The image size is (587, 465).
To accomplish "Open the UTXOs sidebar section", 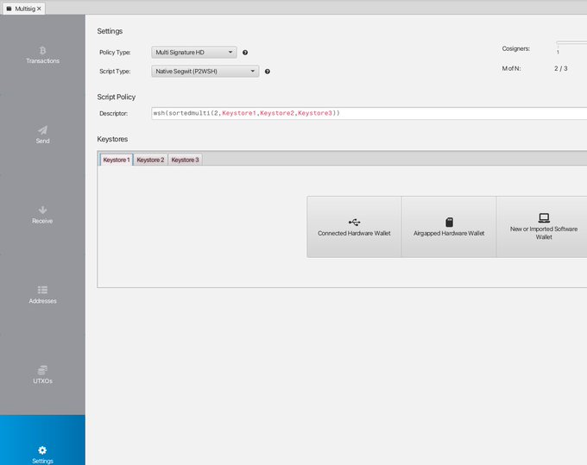I will 42,375.
